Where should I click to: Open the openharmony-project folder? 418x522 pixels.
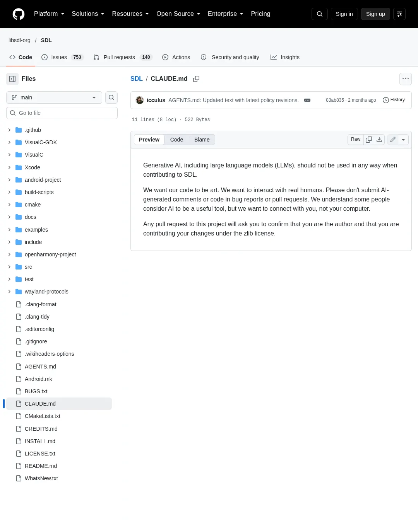pos(50,254)
